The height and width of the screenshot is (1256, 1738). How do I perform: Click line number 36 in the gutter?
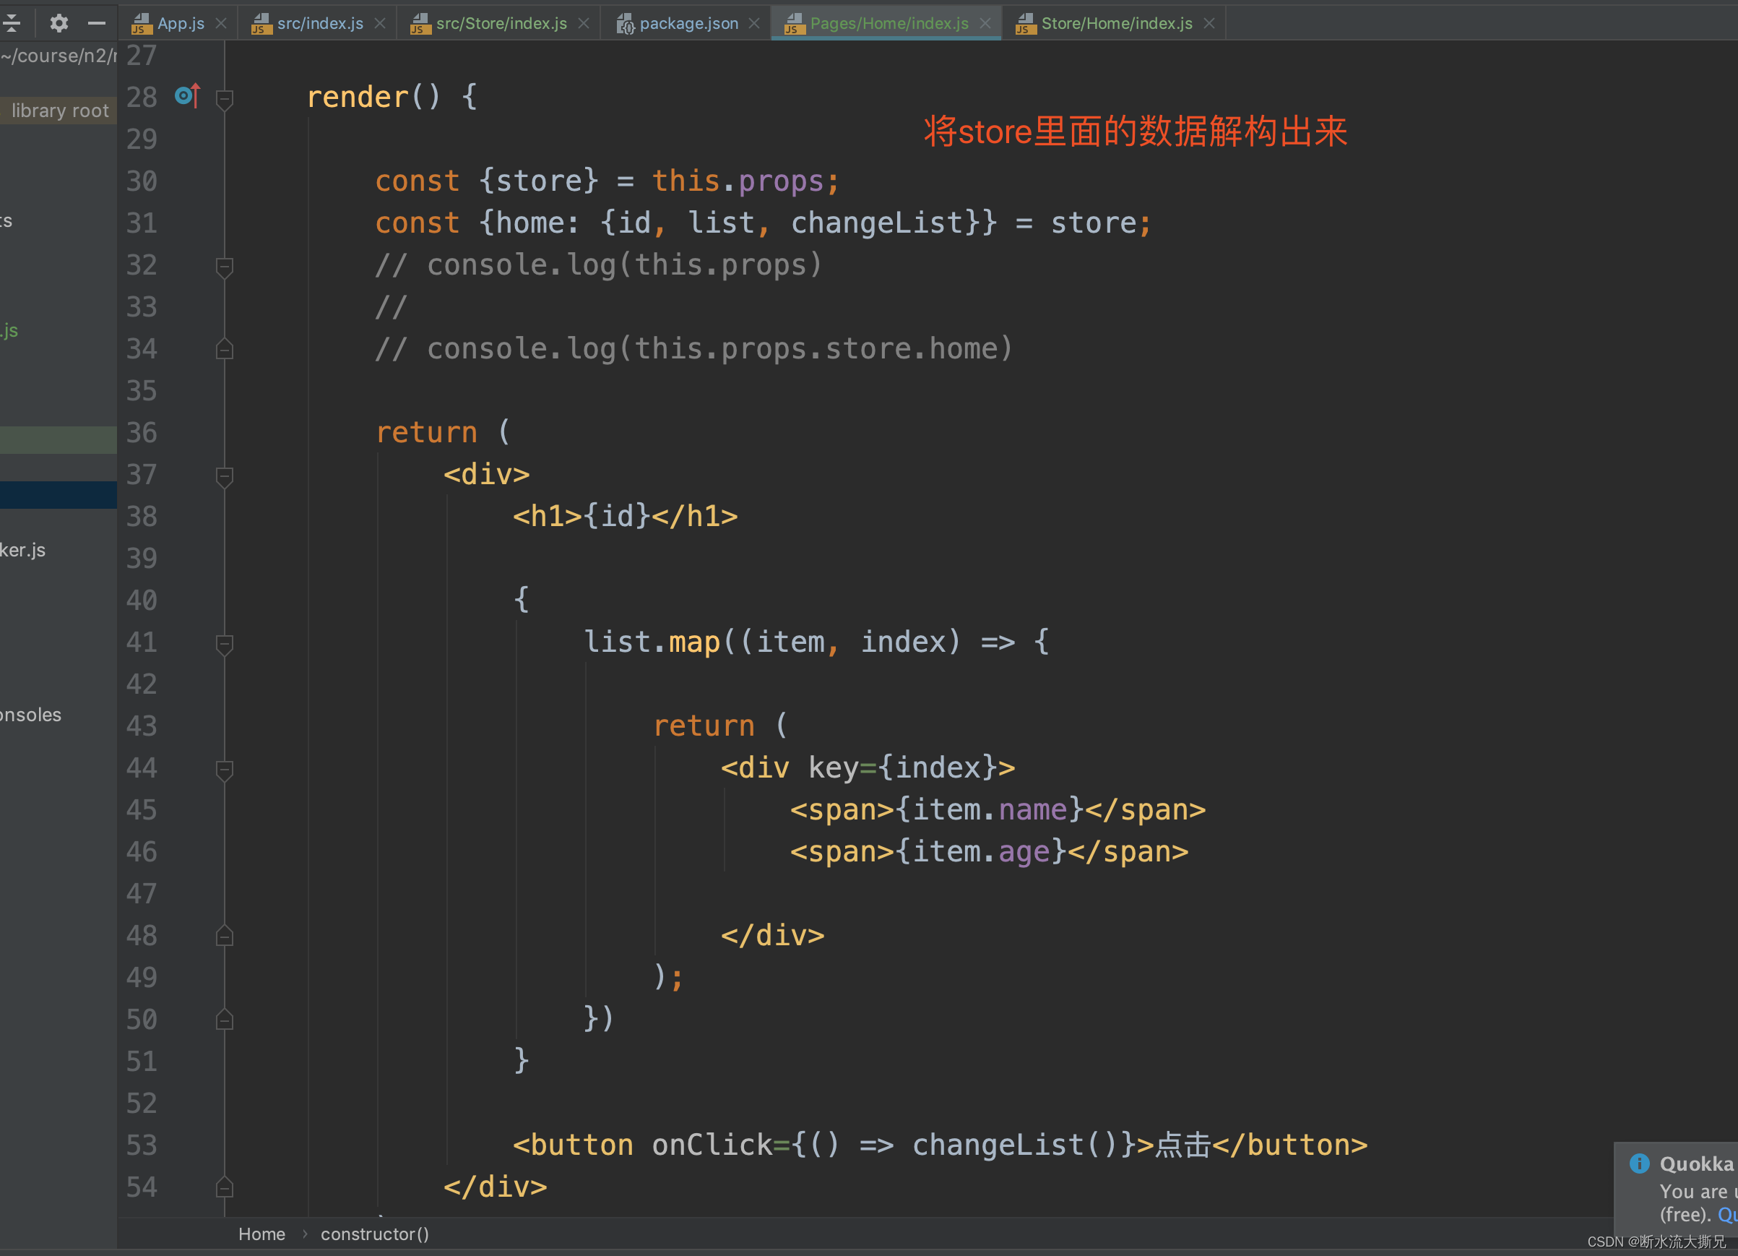(142, 432)
